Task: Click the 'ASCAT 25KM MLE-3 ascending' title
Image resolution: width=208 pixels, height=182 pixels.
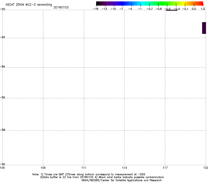Action: 29,5
